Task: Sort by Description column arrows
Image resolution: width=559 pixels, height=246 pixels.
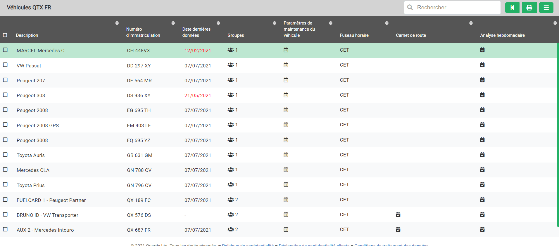Action: [117, 23]
